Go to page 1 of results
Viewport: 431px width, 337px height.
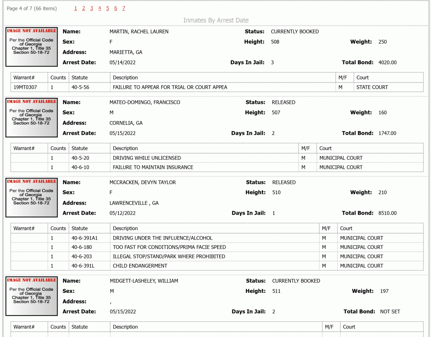point(76,8)
